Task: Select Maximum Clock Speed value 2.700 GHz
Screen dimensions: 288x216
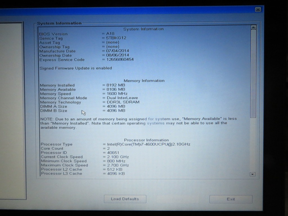Action: pos(118,165)
